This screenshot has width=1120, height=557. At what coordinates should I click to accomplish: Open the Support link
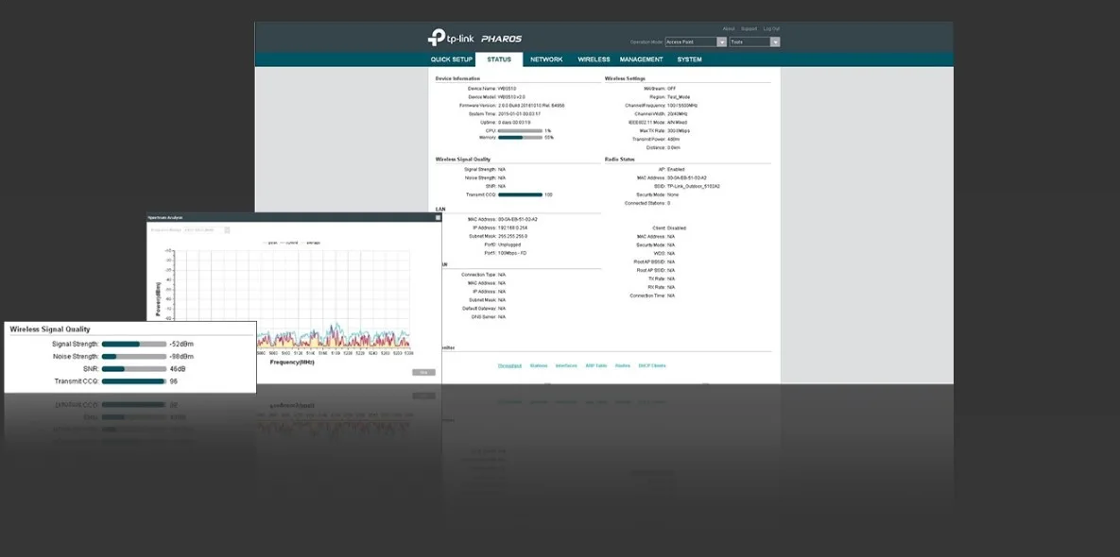click(x=749, y=29)
